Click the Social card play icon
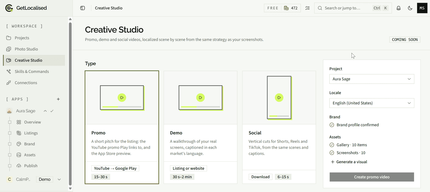Viewport: 430px width, 192px height. [279, 98]
